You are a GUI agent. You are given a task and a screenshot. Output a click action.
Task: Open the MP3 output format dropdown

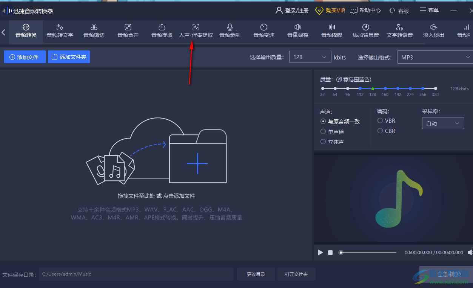(x=434, y=57)
